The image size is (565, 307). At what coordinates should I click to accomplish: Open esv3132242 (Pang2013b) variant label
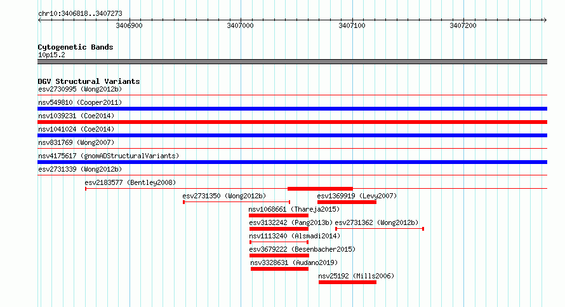(291, 222)
